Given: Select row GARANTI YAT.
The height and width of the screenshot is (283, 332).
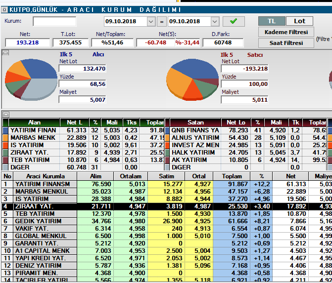Looking at the screenshot, I should (x=166, y=243).
